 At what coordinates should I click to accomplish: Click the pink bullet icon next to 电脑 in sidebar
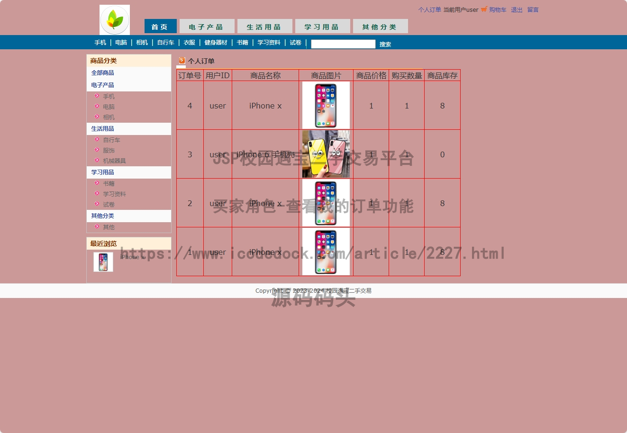tap(97, 106)
